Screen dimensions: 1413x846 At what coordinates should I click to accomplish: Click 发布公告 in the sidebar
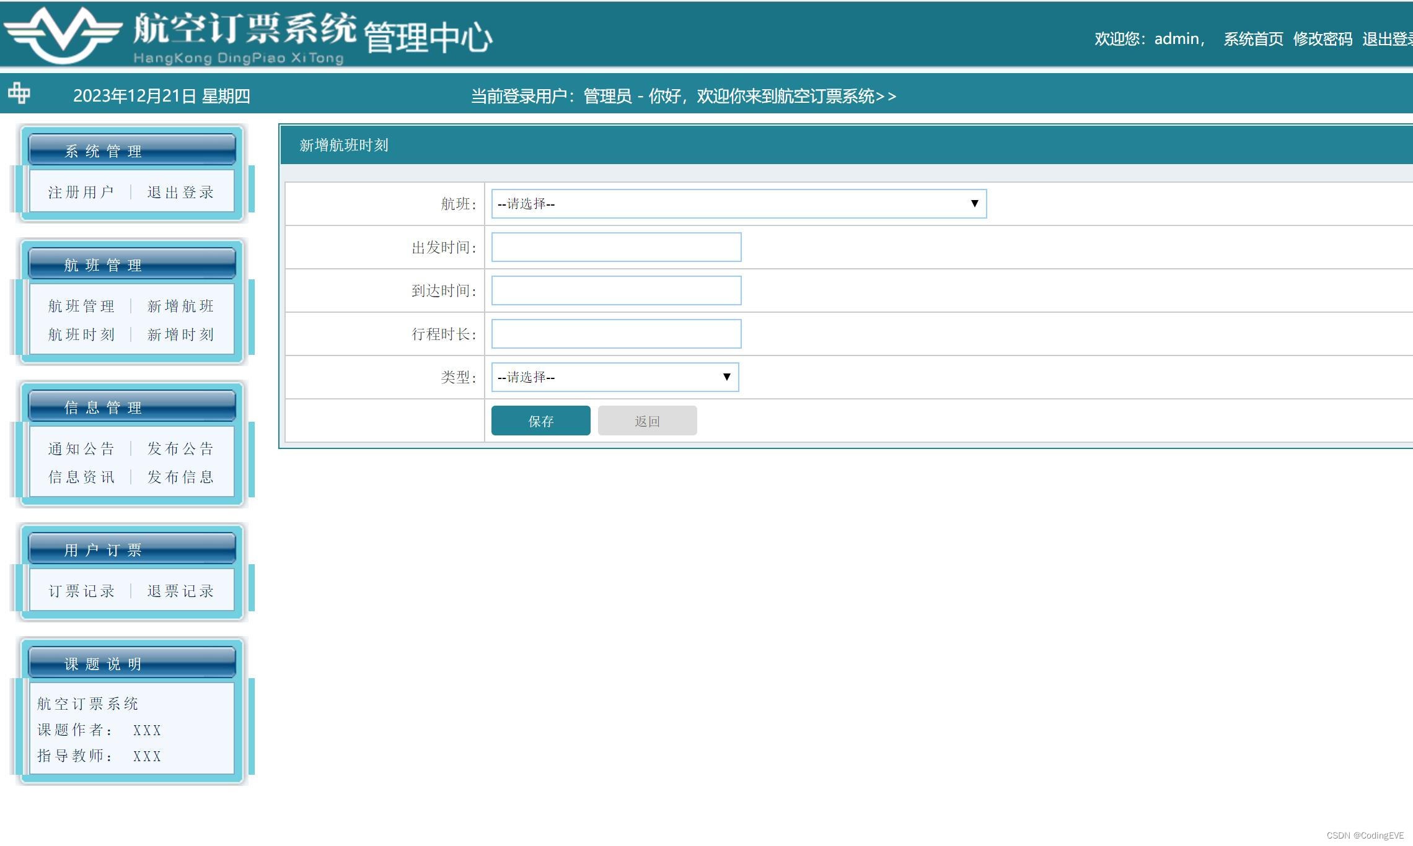(x=180, y=448)
